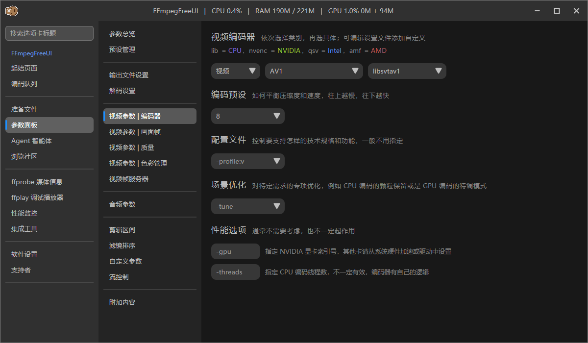Switch to 预设管理 tab
The width and height of the screenshot is (588, 343).
150,49
